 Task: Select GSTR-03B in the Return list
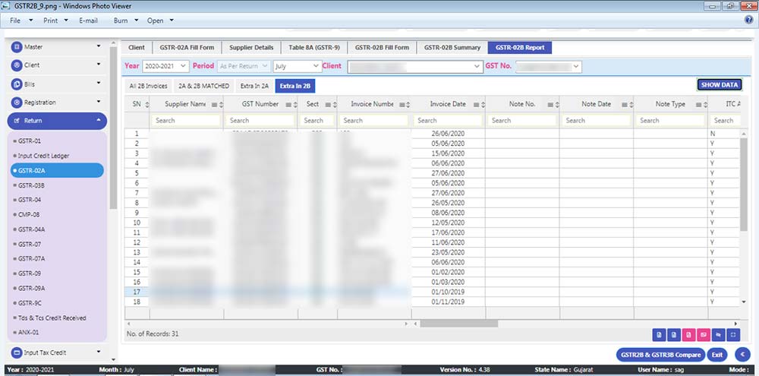(x=32, y=185)
